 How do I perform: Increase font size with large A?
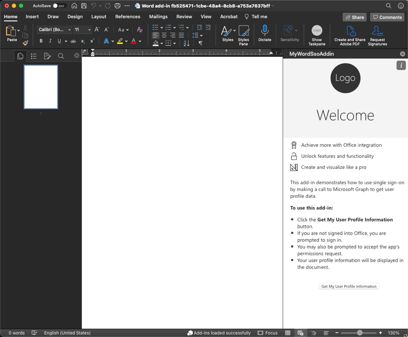[x=97, y=29]
